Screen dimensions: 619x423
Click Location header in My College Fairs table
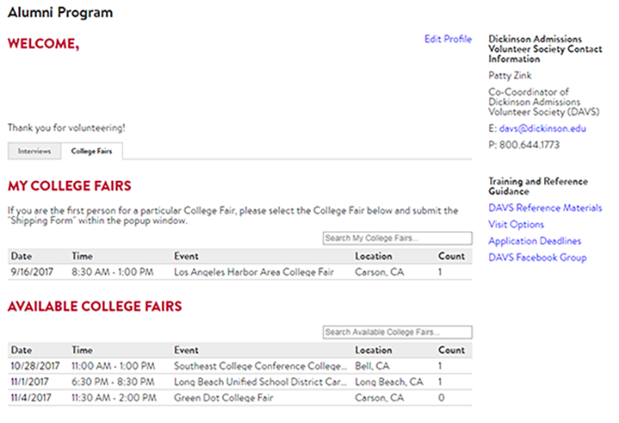pos(374,257)
